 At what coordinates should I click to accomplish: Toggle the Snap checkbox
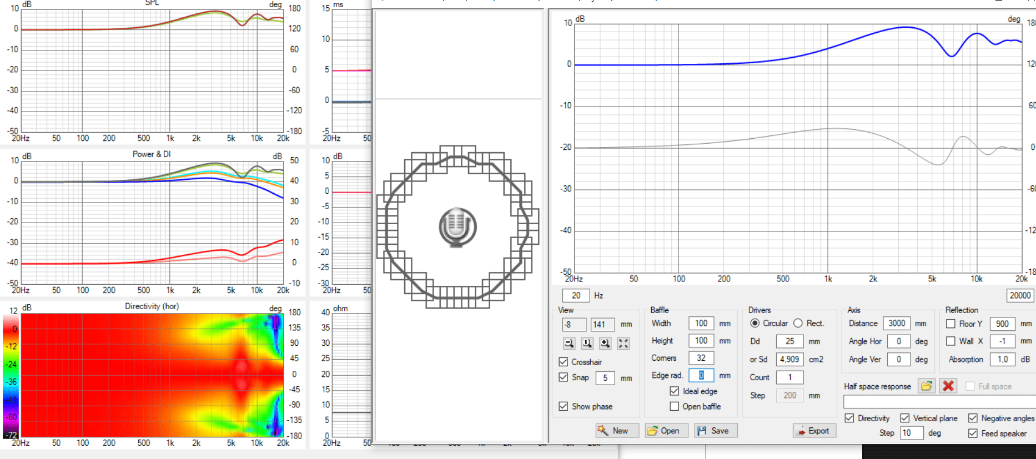564,377
